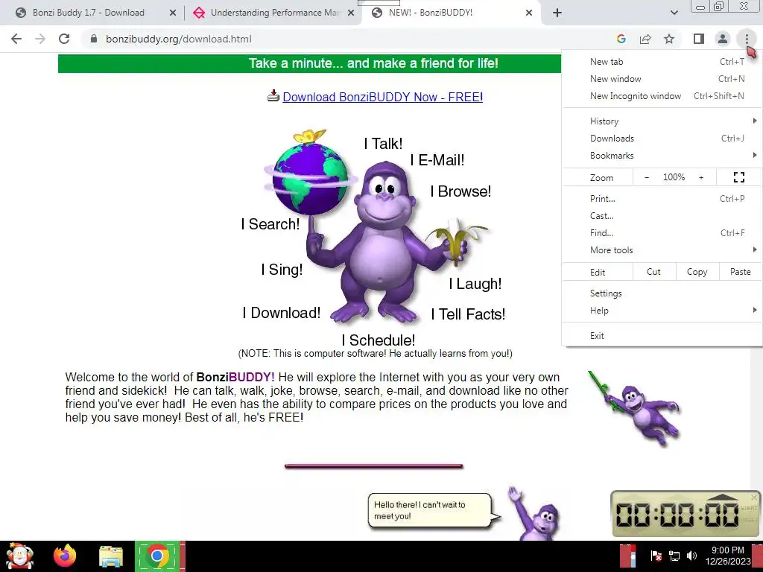The image size is (763, 572).
Task: Open a new tab with plus button
Action: [x=557, y=13]
